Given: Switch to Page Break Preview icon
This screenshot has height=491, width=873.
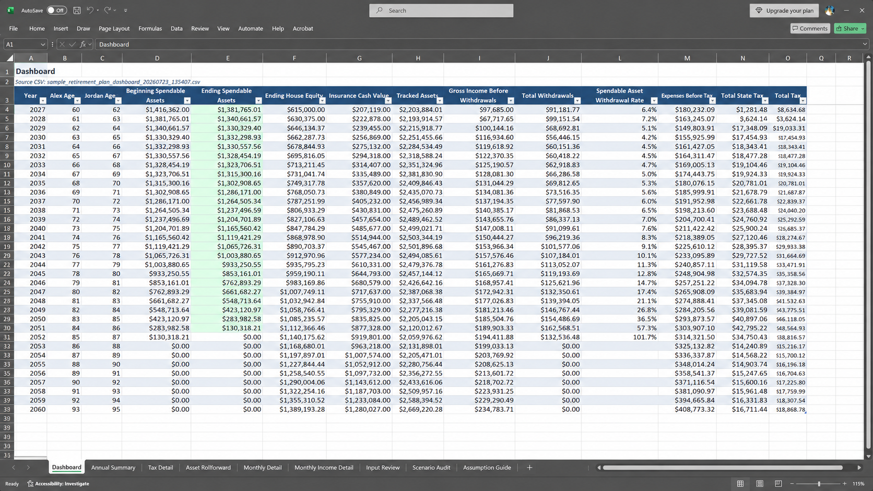Looking at the screenshot, I should click(778, 484).
